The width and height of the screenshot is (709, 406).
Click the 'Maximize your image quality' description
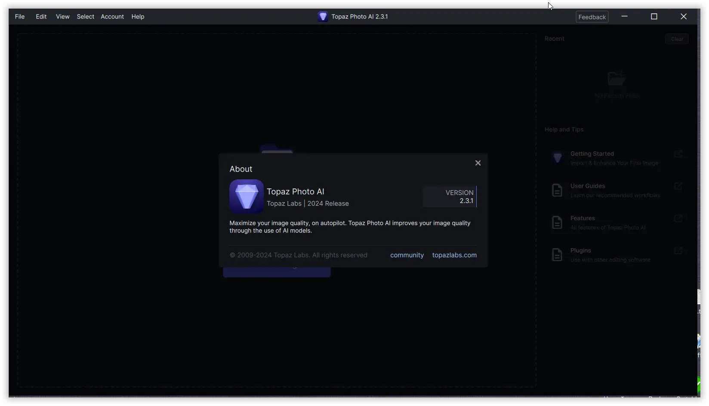click(350, 227)
